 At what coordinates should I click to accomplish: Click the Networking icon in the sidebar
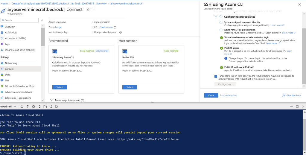[x=2, y=63]
